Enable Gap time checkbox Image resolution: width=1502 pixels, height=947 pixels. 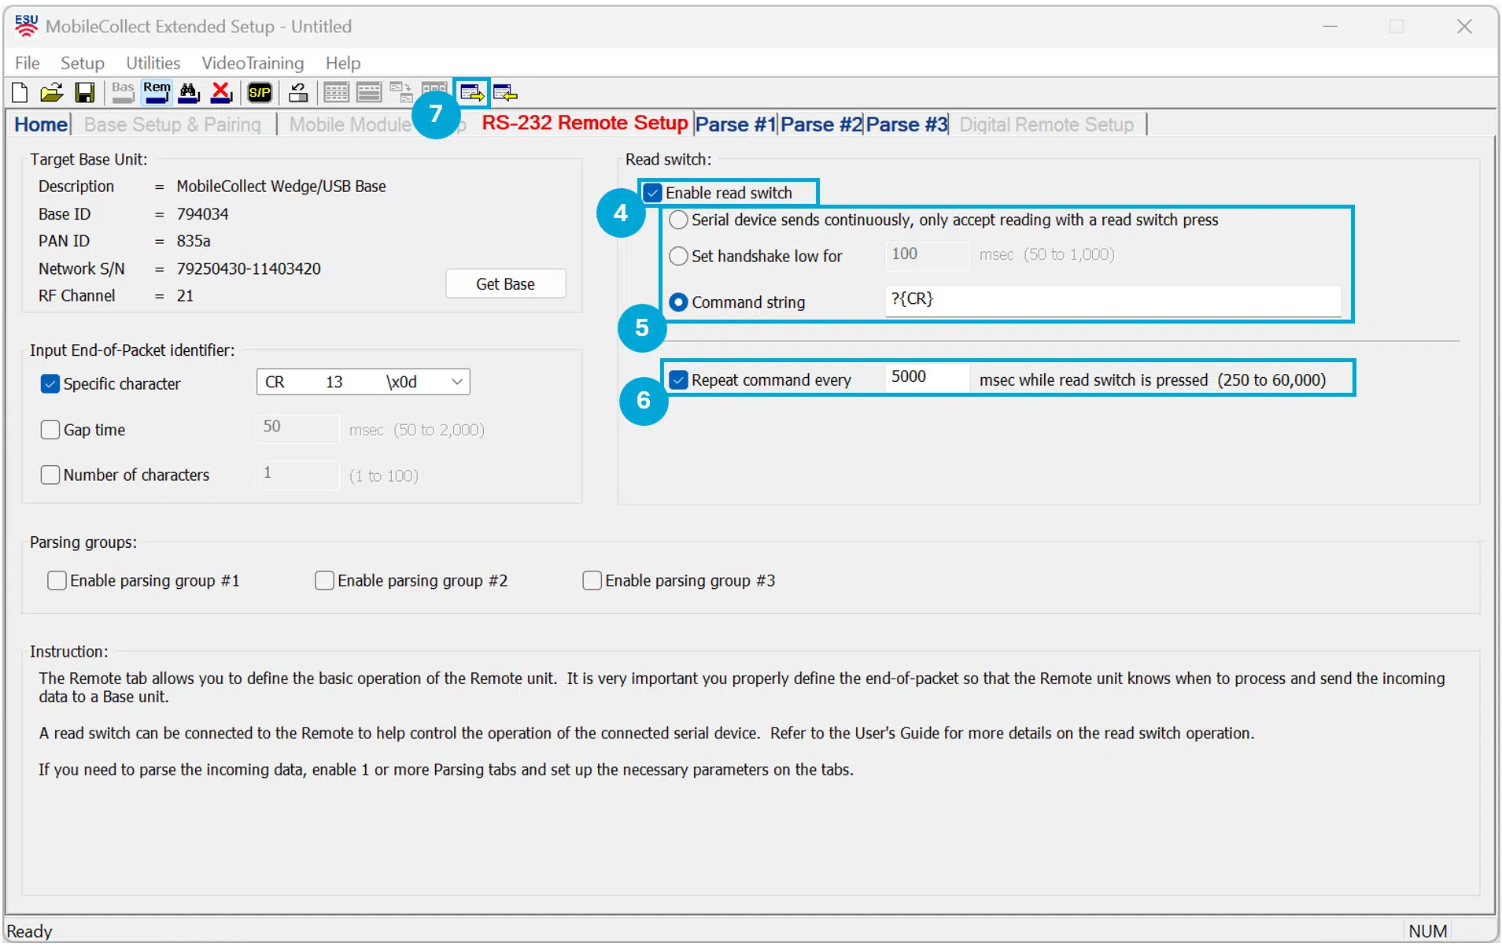click(50, 430)
